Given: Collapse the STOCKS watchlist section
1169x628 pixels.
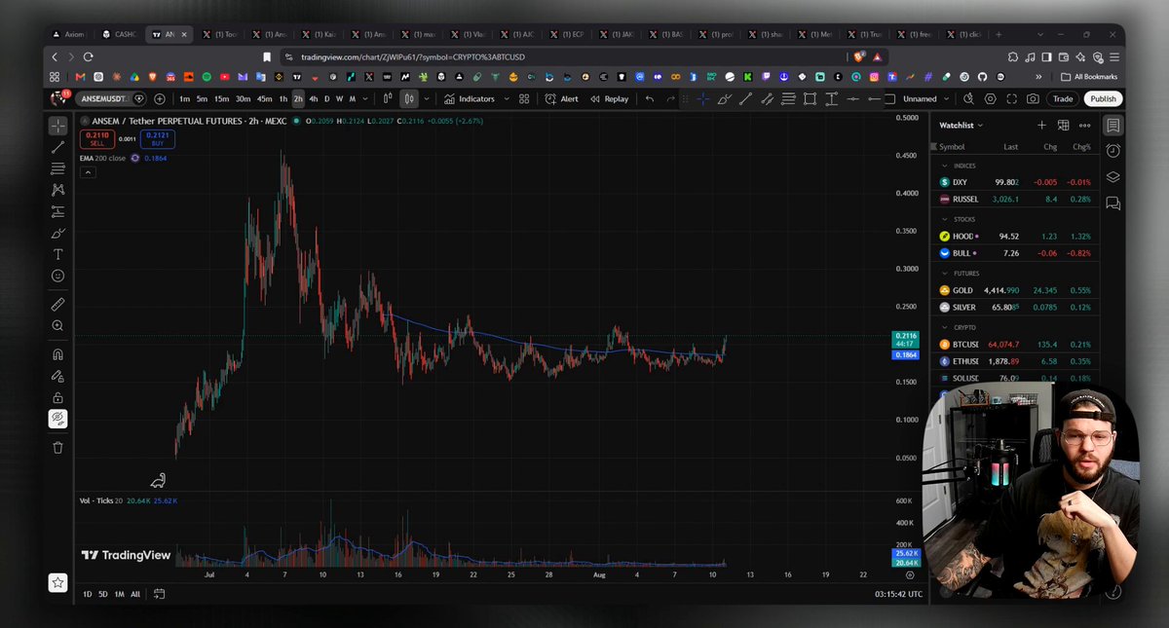Looking at the screenshot, I should point(944,219).
